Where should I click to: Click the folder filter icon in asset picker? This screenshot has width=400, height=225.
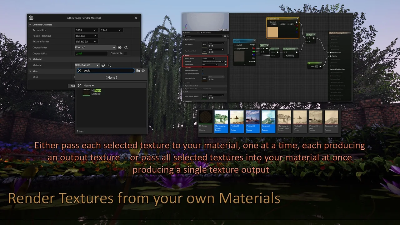click(138, 71)
